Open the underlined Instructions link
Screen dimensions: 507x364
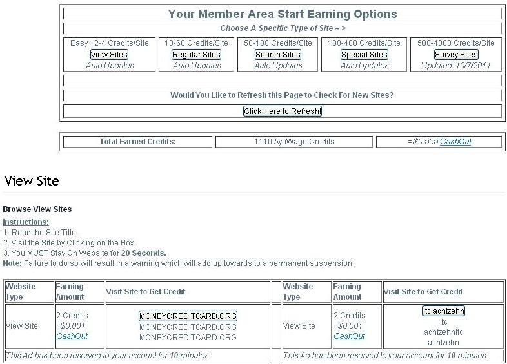pyautogui.click(x=26, y=222)
